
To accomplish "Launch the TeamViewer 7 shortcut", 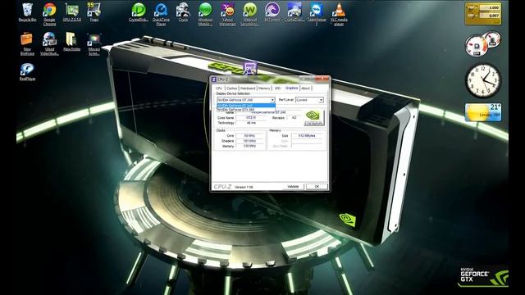I will tap(317, 14).
